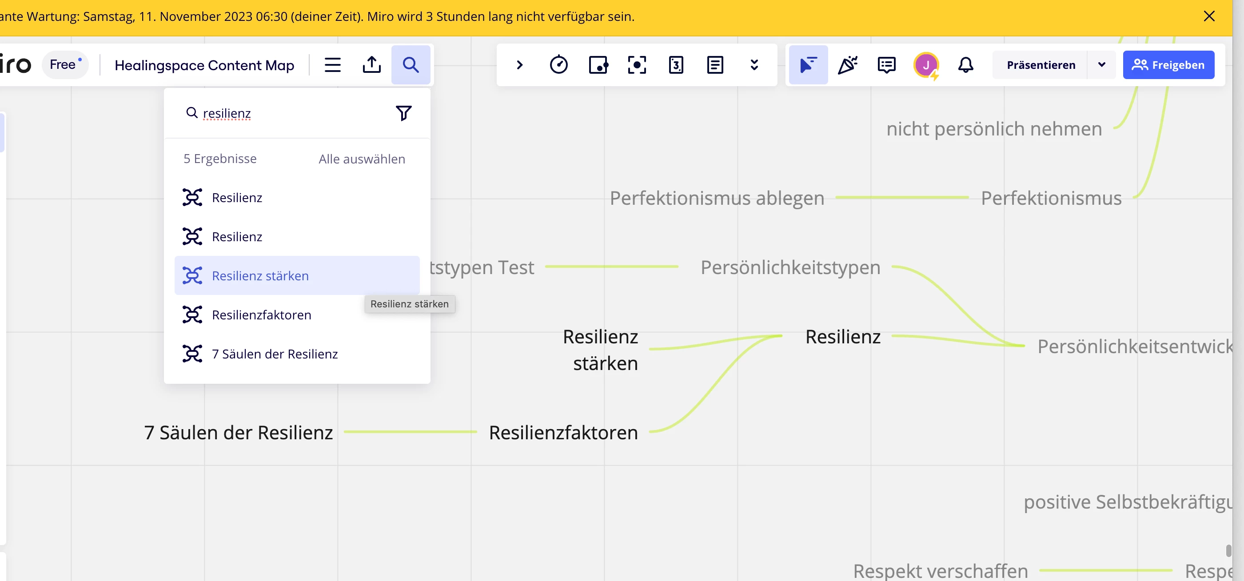Select the Resilienz stärken node on canvas

pyautogui.click(x=600, y=350)
